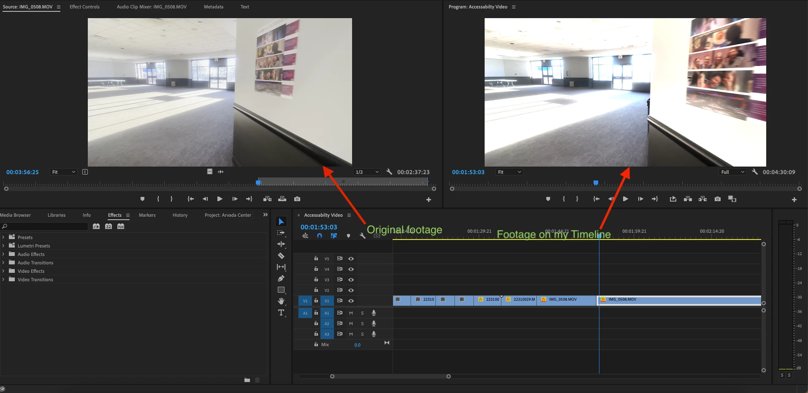The height and width of the screenshot is (393, 808).
Task: Expand the Presets folder
Action: [x=3, y=237]
